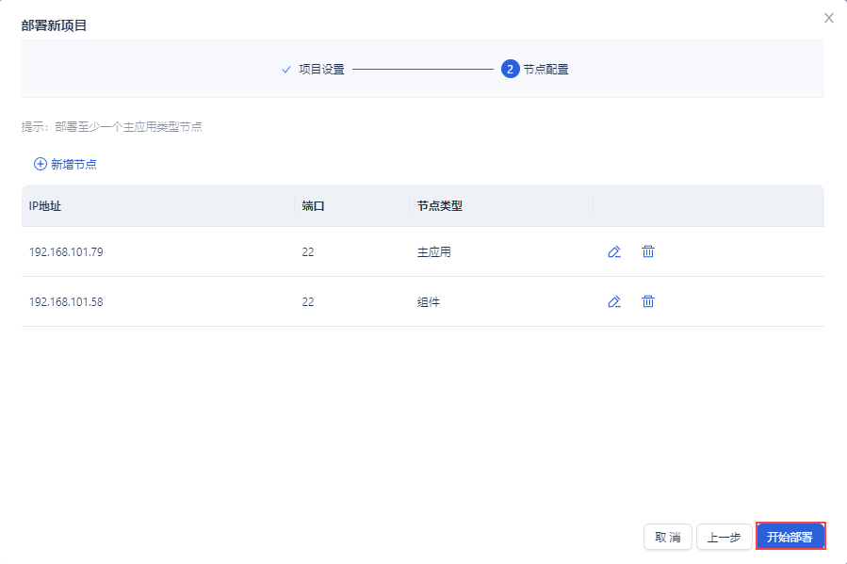Go back to the 项目设置 step

(320, 69)
